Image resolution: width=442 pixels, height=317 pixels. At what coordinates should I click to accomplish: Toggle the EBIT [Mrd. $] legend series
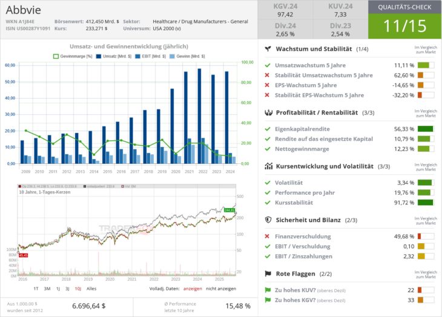click(143, 56)
